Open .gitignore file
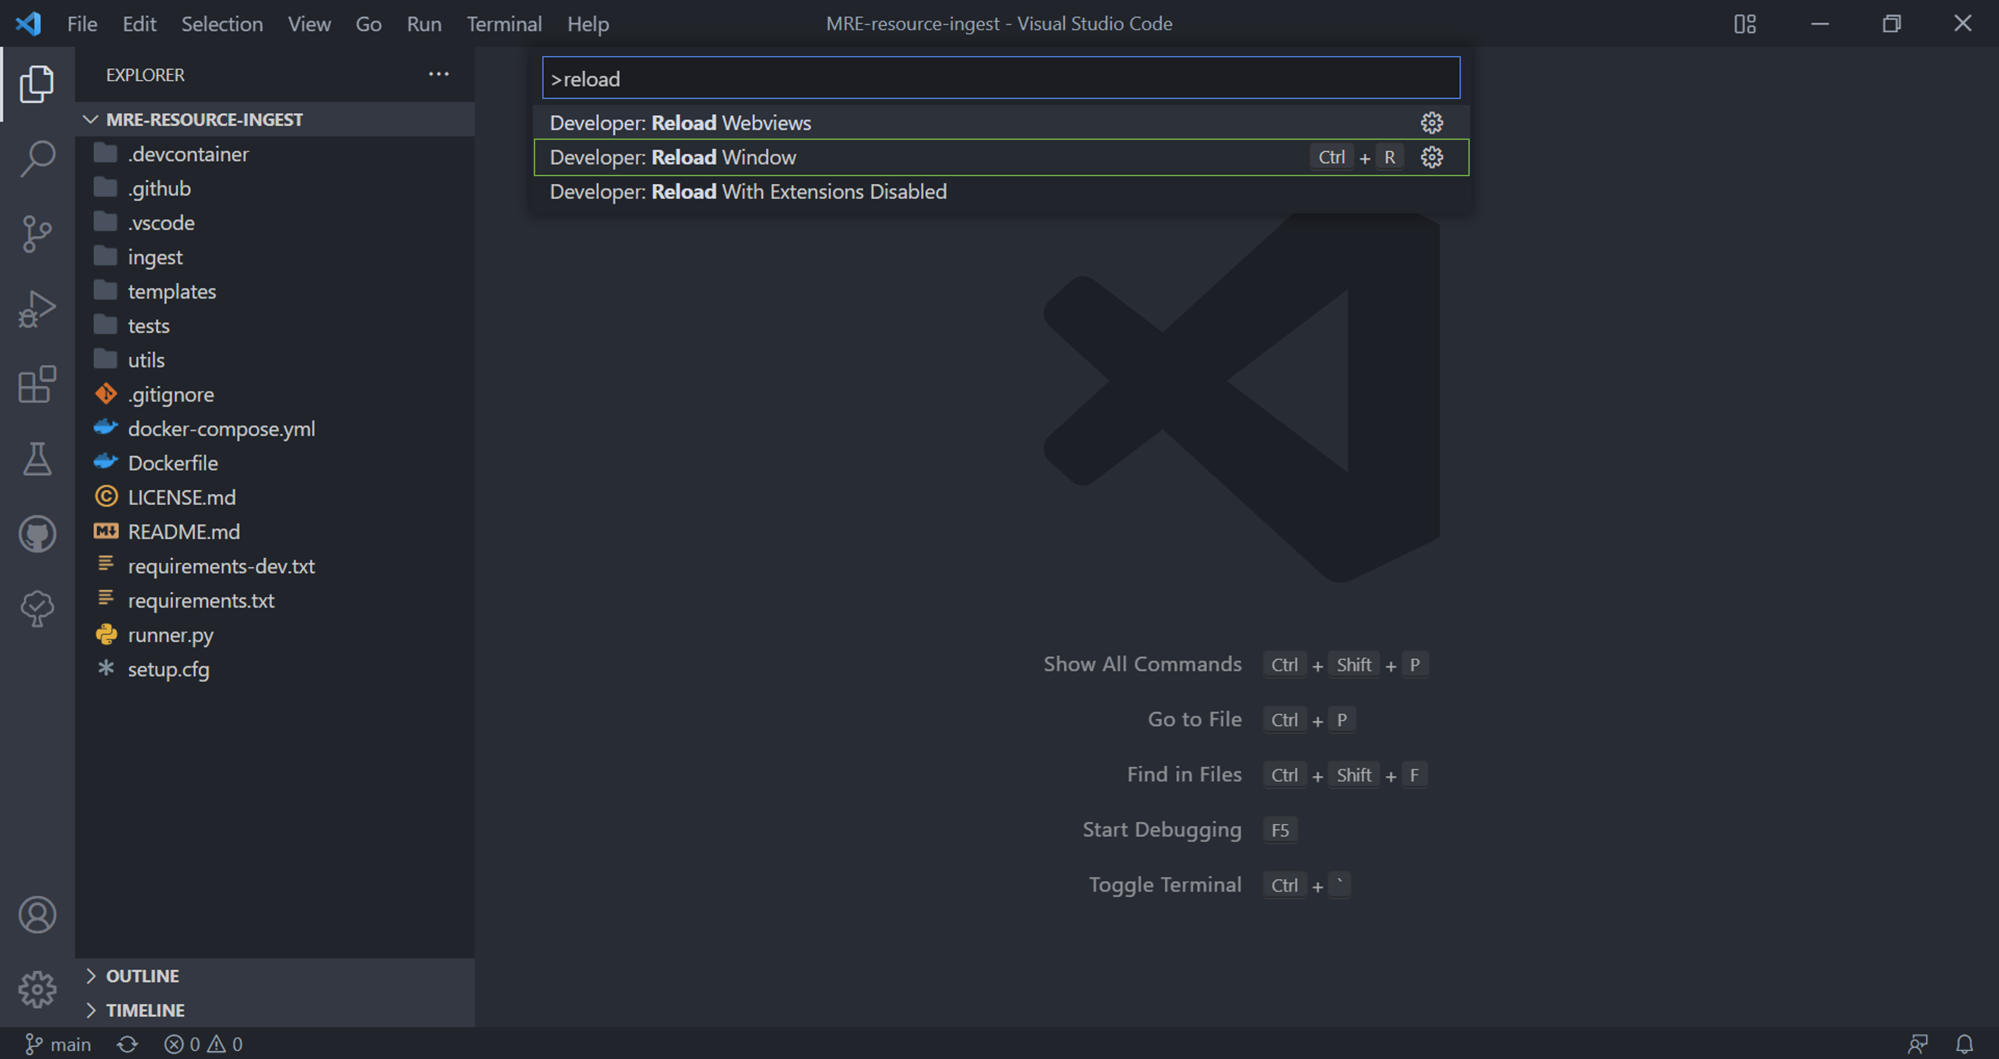Screen dimensions: 1999x1059 275,395
